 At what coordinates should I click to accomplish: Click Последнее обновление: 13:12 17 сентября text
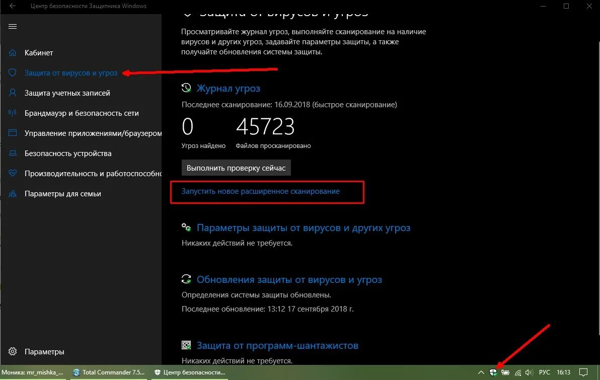click(267, 309)
